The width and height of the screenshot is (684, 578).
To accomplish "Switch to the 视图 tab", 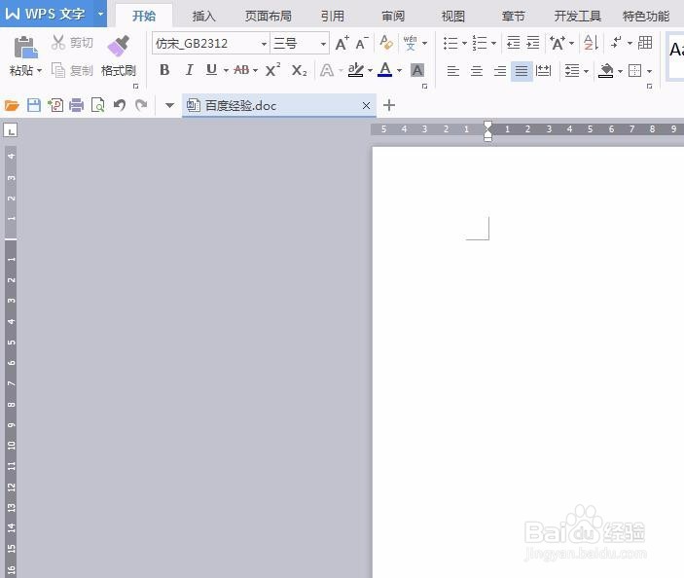I will pos(453,17).
